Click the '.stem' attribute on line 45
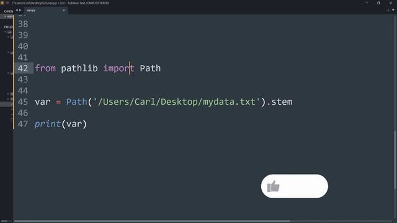Viewport: 397px width, 223px height. click(279, 102)
